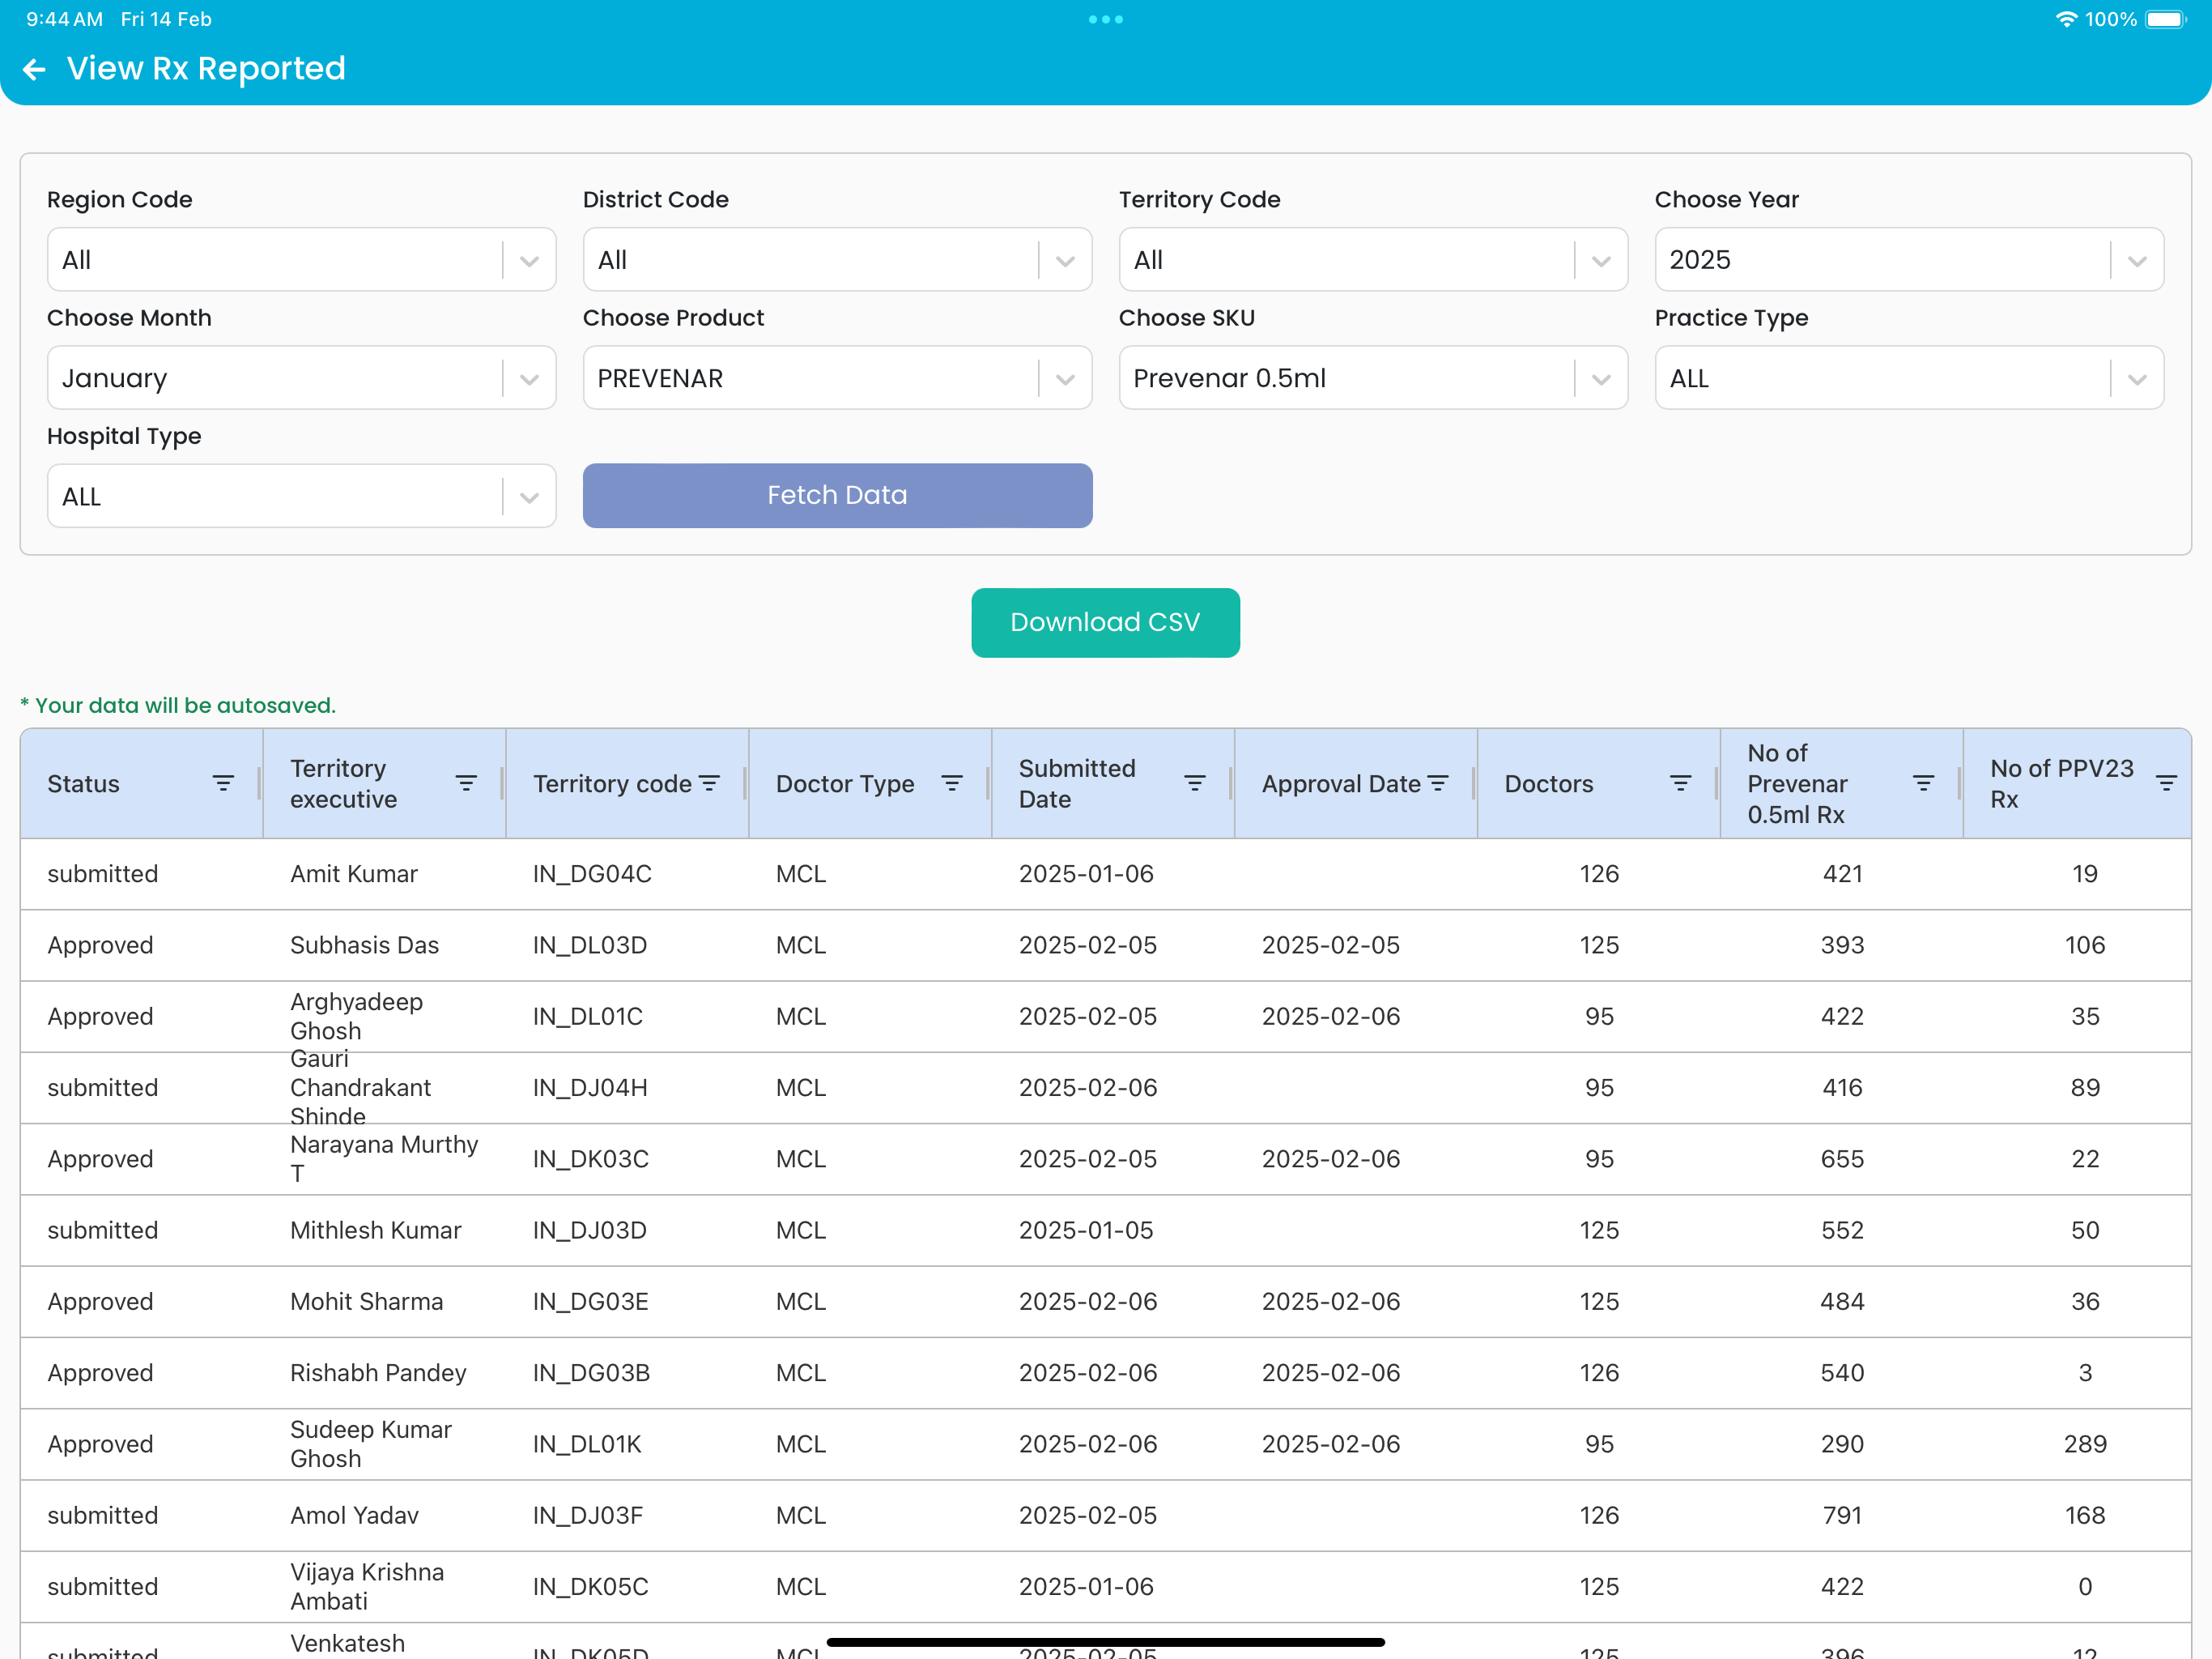Viewport: 2212px width, 1659px height.
Task: Tap Narayana Murthy T name cell
Action: click(x=384, y=1158)
